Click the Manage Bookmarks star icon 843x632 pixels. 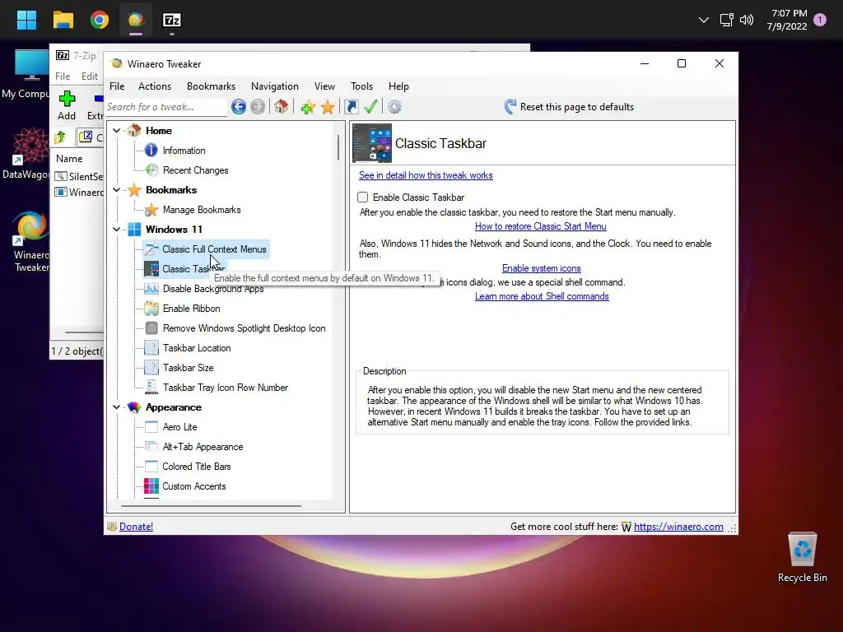tap(151, 210)
